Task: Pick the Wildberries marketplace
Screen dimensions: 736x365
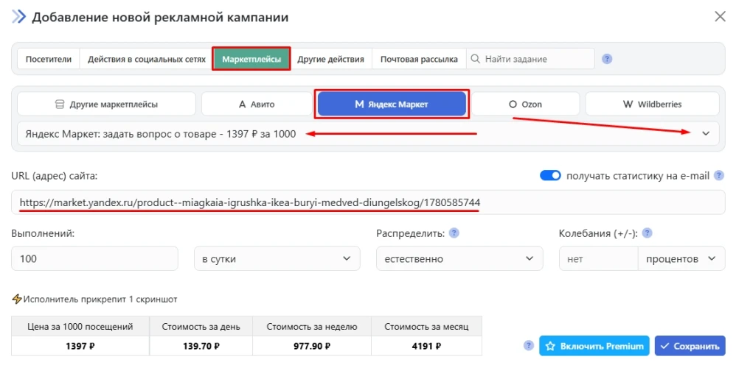Action: pyautogui.click(x=653, y=104)
